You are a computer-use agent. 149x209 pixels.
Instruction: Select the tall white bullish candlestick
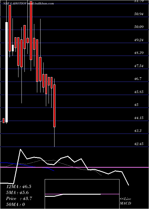[7, 72]
